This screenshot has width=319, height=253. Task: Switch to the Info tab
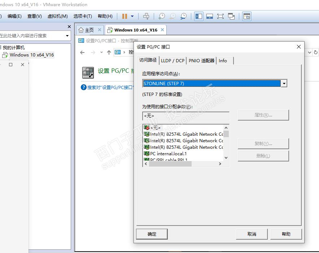pyautogui.click(x=223, y=60)
